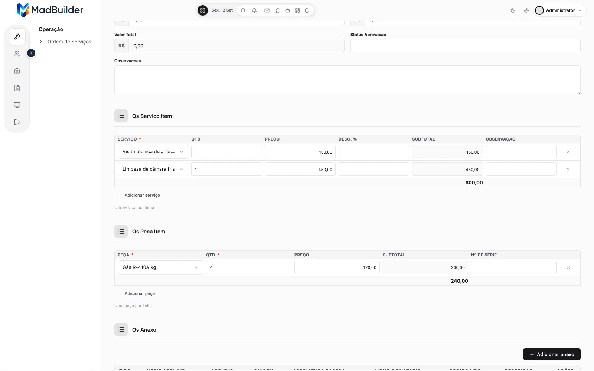Click the satellite icon near Administrator
594x371 pixels.
pyautogui.click(x=526, y=10)
